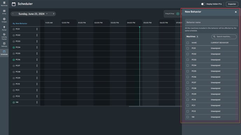
Task: Open the Settings sidebar section
Action: [4, 44]
